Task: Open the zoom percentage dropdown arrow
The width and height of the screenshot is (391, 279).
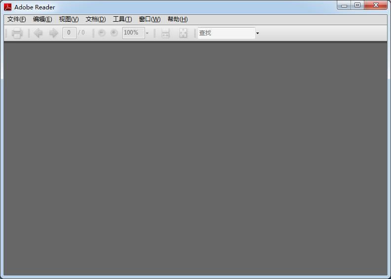Action: pos(147,33)
